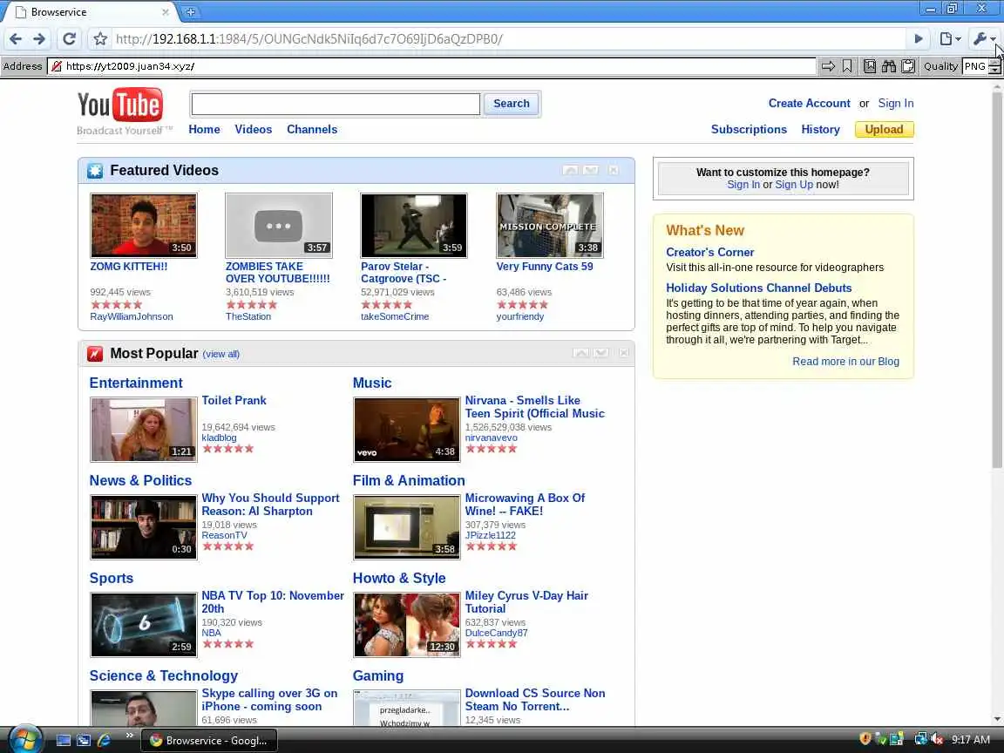Click the view all link next to Most Popular
Screen dimensions: 1004x753
220,354
